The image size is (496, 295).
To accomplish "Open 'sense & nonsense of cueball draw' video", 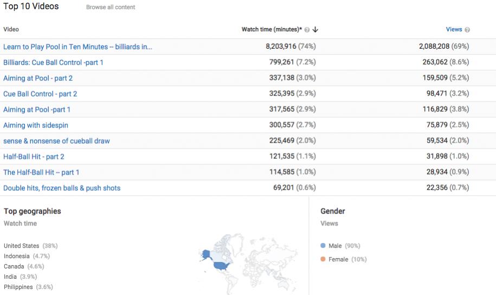I will [56, 141].
